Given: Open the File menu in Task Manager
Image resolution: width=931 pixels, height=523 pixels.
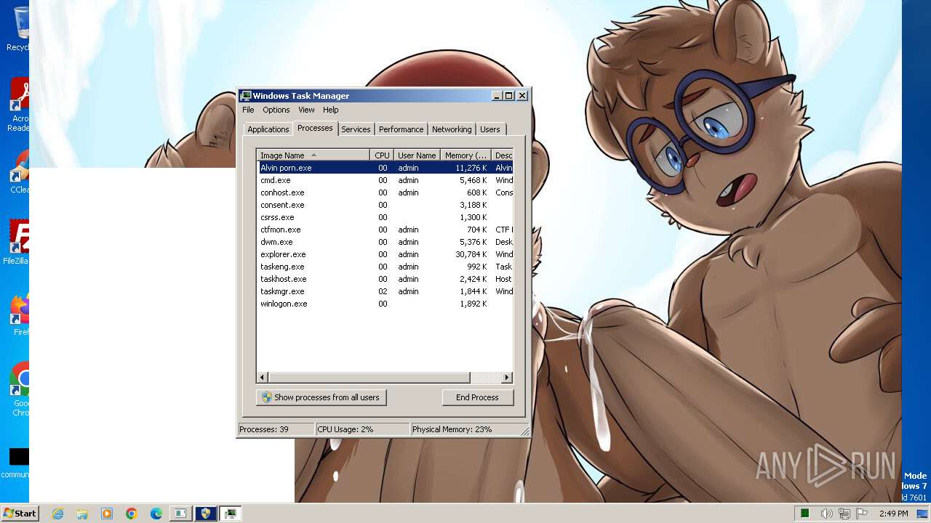Looking at the screenshot, I should point(248,110).
